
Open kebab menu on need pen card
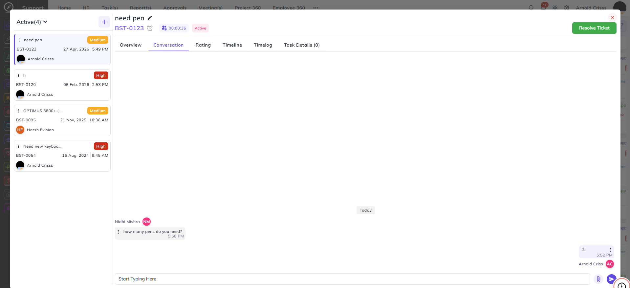point(19,40)
